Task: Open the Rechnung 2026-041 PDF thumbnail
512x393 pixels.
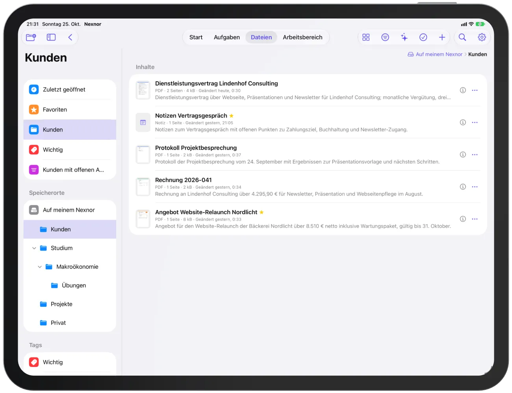Action: tap(143, 187)
